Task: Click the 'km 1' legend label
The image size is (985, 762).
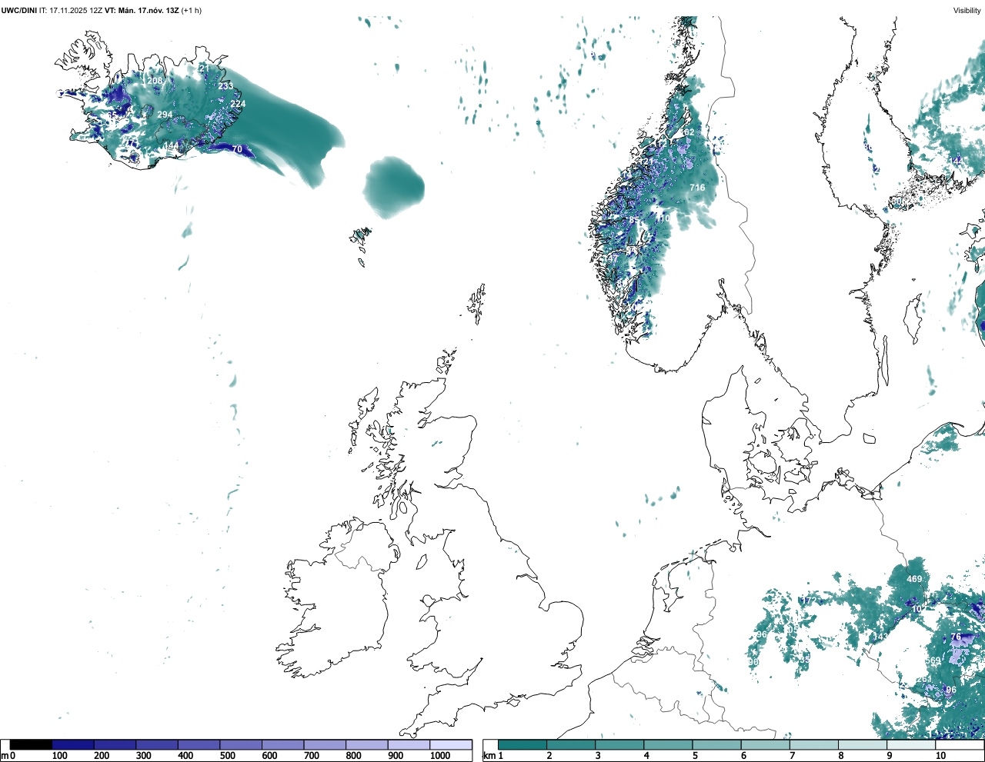Action: tap(493, 756)
